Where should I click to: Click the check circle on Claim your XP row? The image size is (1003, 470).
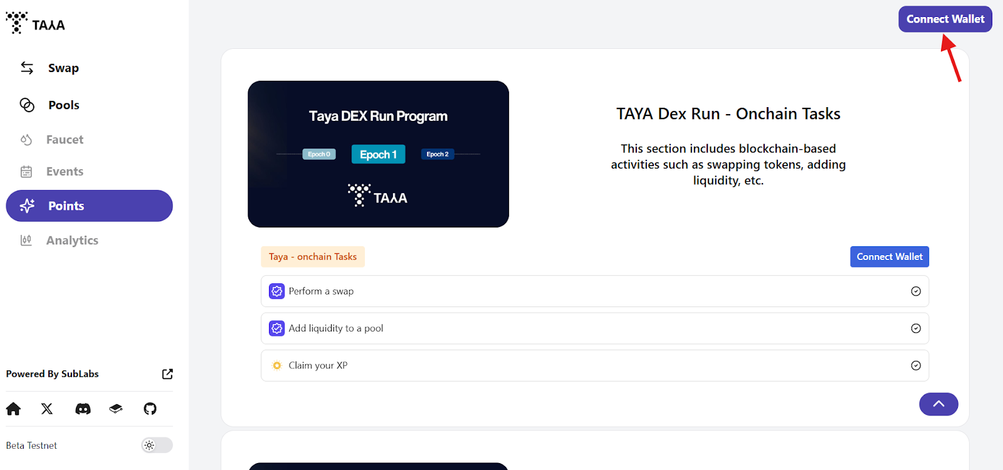[916, 365]
